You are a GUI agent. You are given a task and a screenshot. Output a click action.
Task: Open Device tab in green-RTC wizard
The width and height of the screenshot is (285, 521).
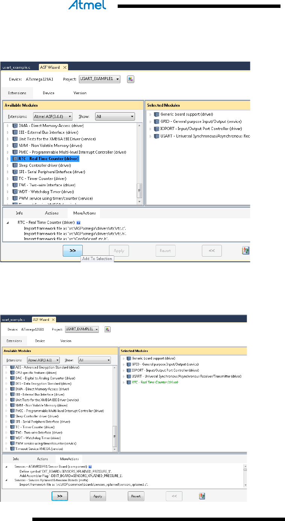(x=40, y=341)
